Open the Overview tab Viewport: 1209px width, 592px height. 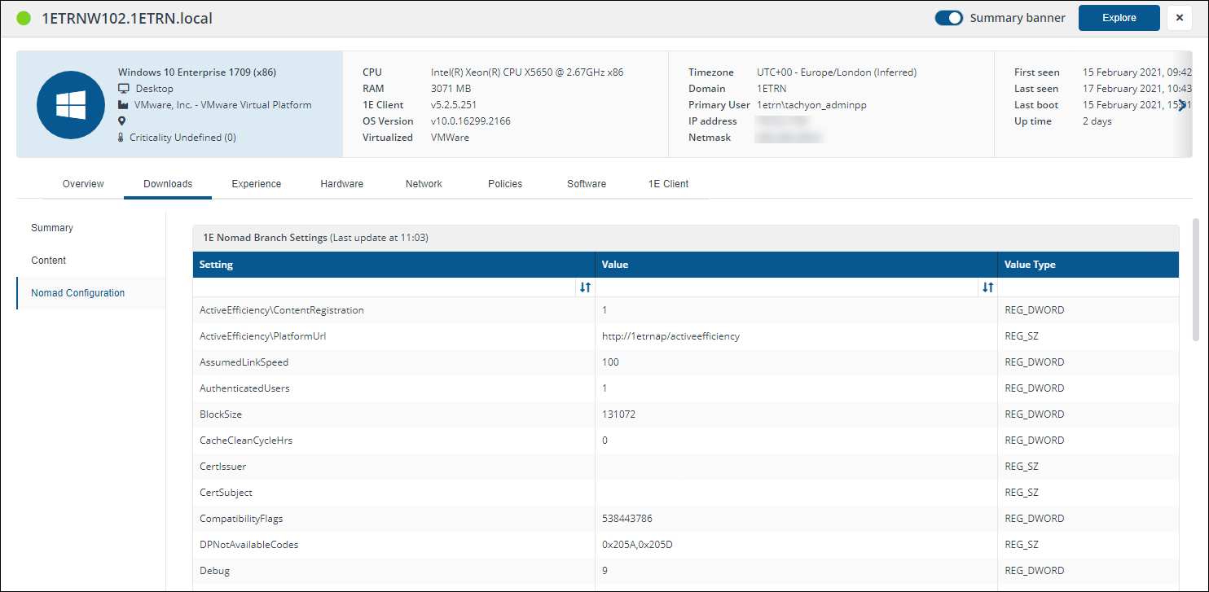tap(83, 184)
